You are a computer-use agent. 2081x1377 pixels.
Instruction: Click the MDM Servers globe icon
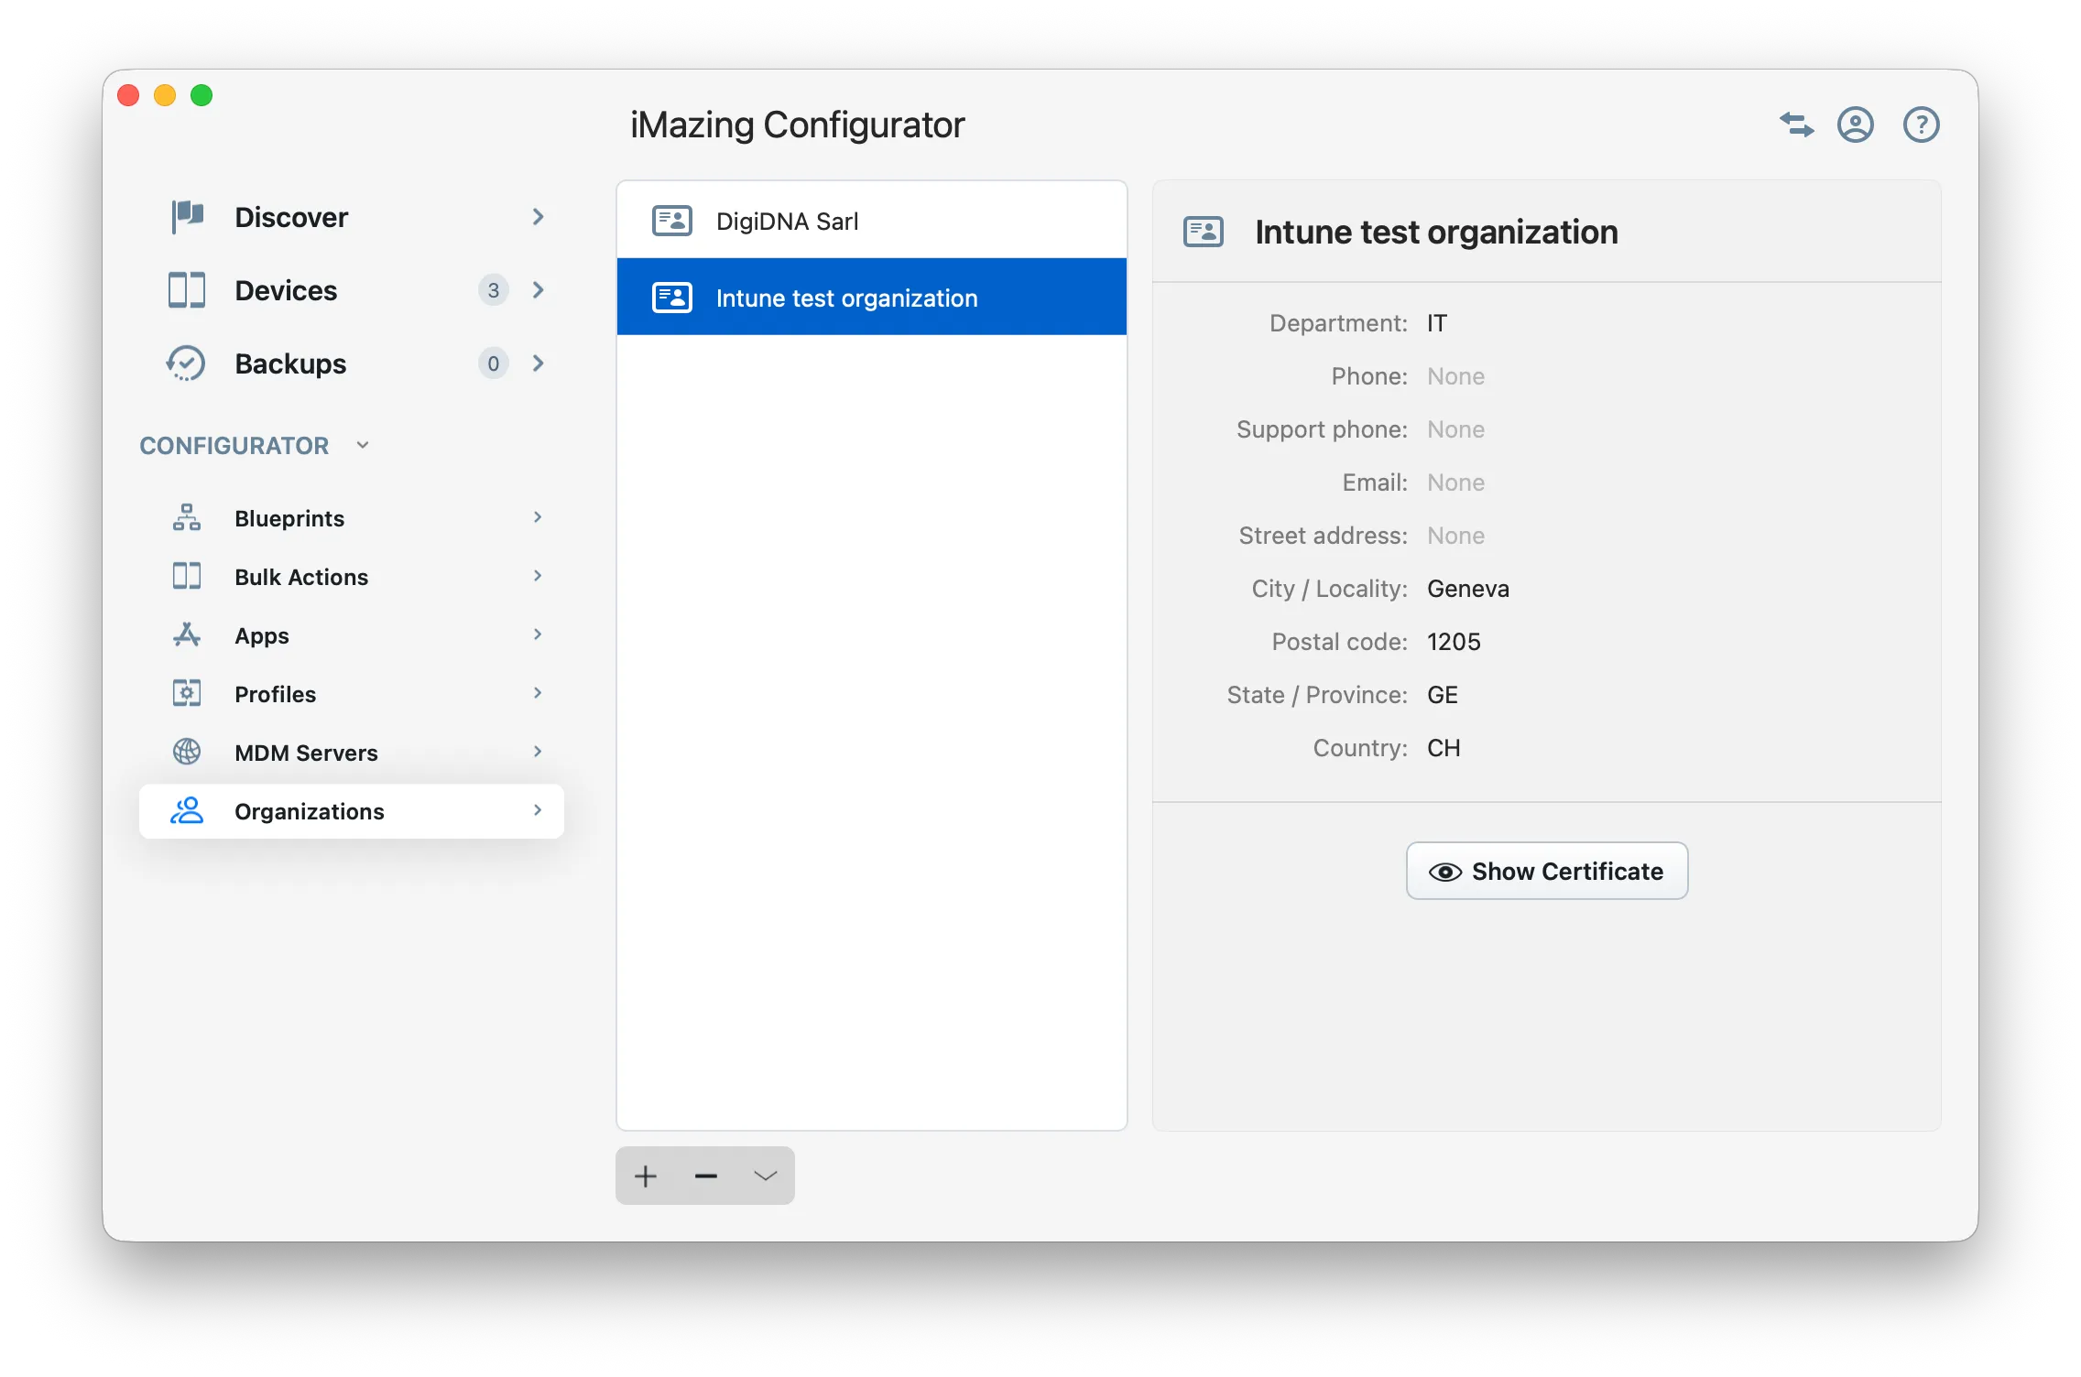click(186, 752)
